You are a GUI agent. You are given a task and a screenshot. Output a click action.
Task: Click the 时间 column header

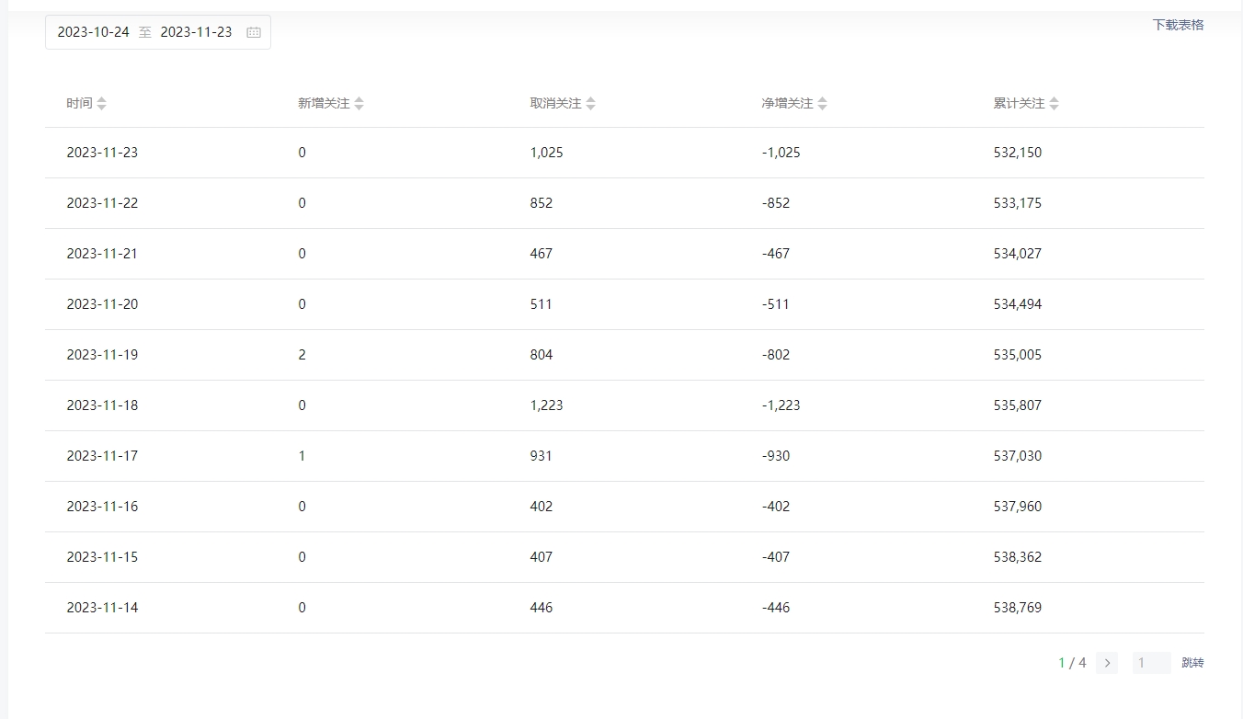point(79,103)
